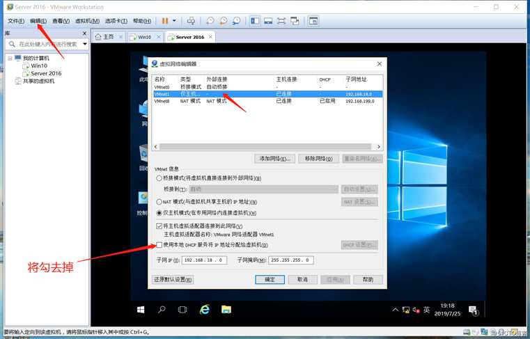The width and height of the screenshot is (530, 339).
Task: Open the 查看(V) menu
Action: coord(61,21)
